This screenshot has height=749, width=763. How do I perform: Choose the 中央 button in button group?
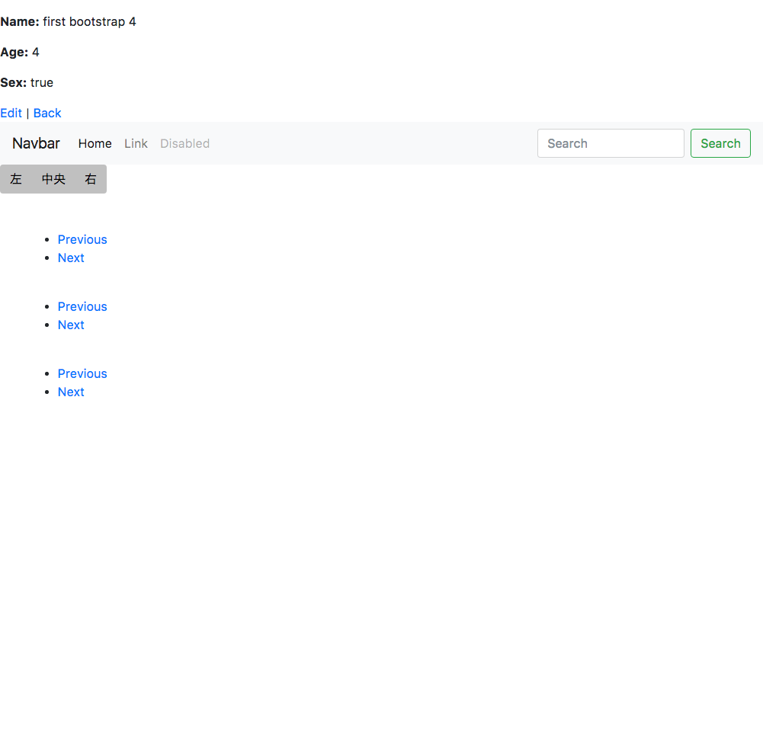coord(53,179)
